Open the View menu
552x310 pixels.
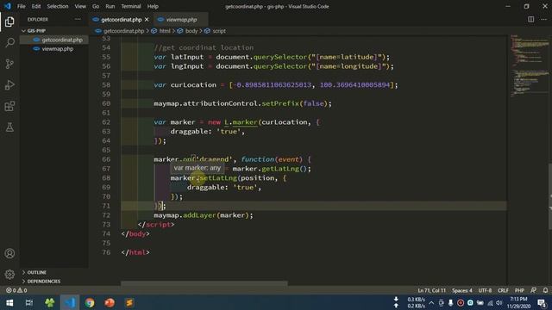pyautogui.click(x=80, y=6)
